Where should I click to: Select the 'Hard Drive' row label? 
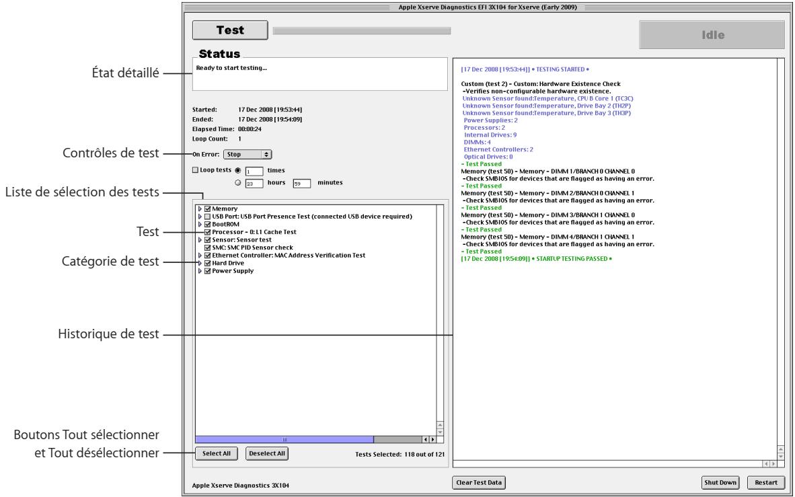227,263
